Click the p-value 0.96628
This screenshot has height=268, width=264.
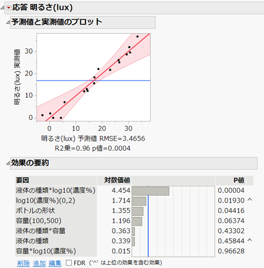tap(231, 251)
